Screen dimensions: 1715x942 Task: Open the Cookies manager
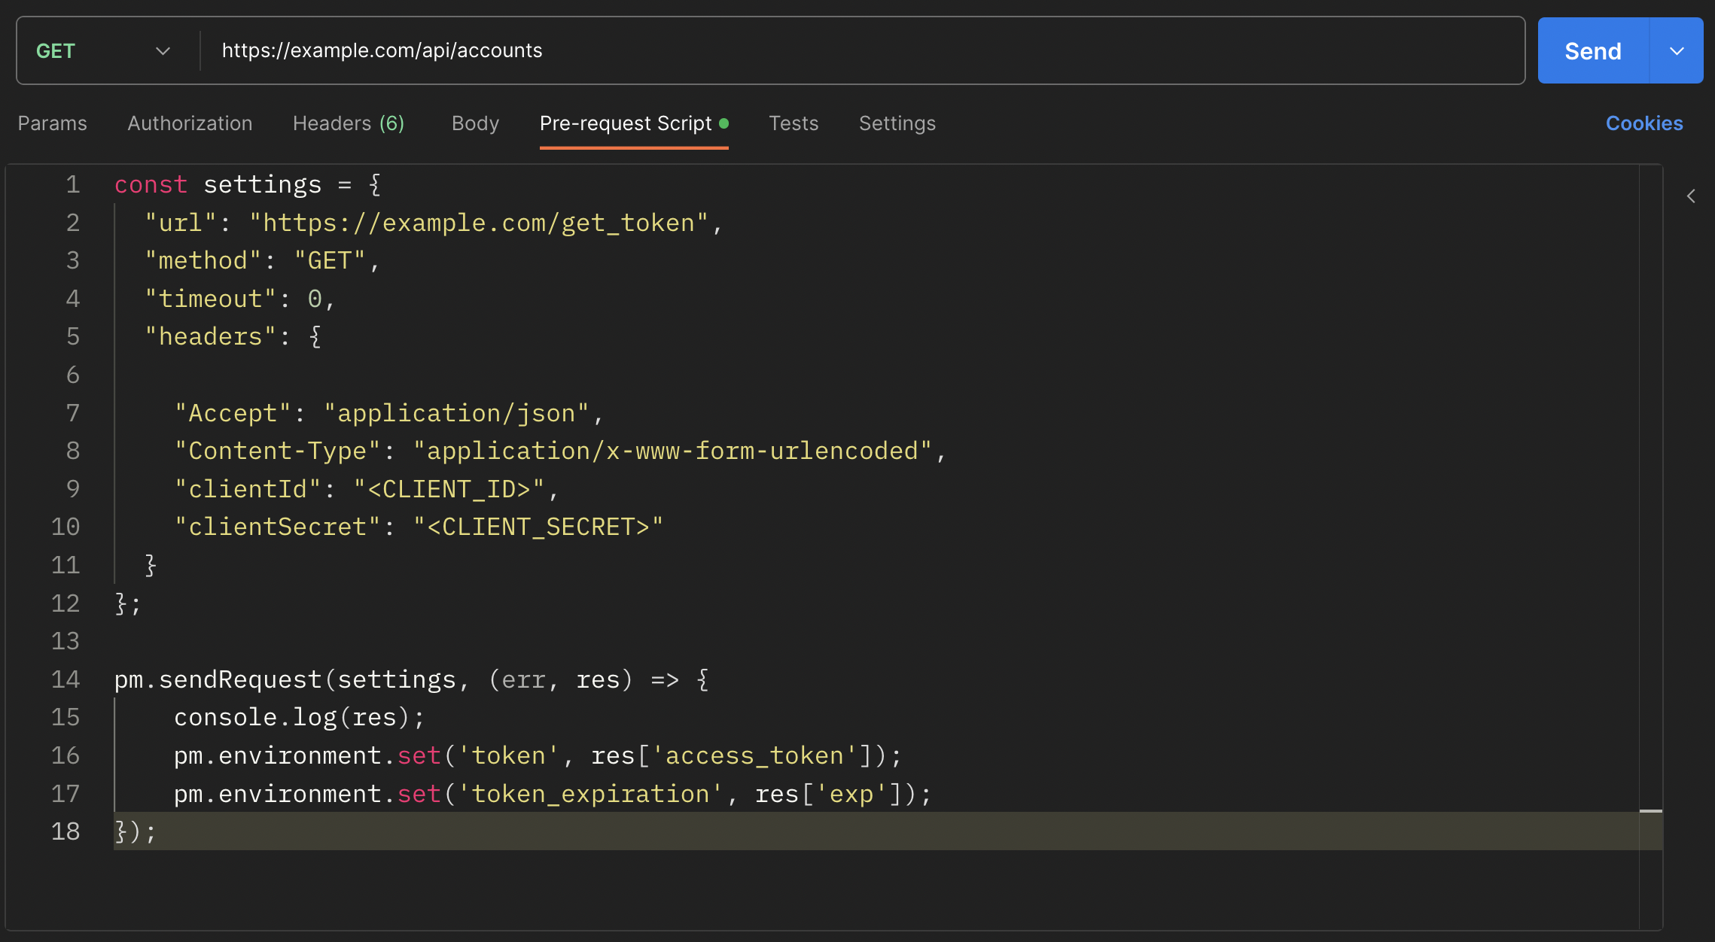1644,123
